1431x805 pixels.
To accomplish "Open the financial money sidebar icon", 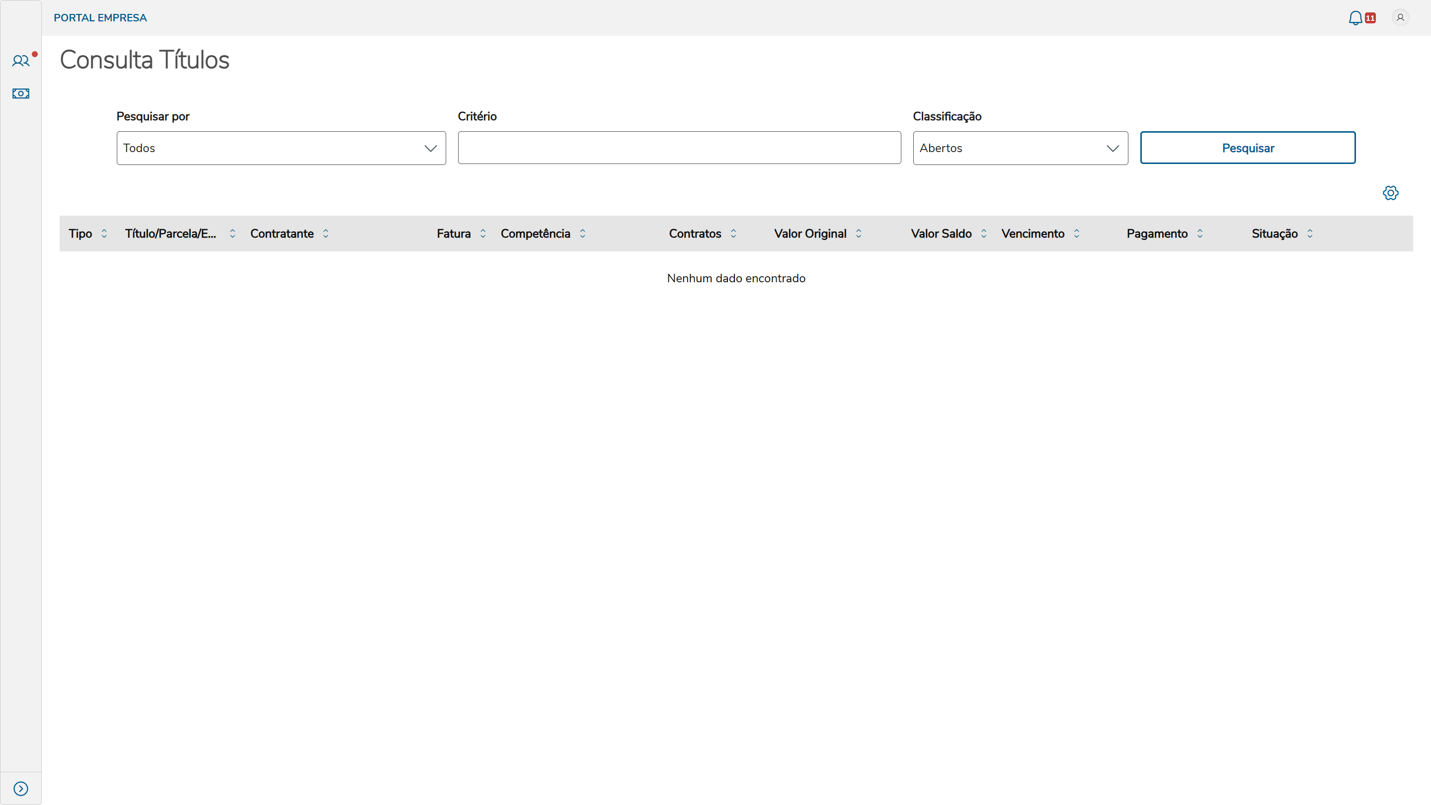I will (x=20, y=93).
